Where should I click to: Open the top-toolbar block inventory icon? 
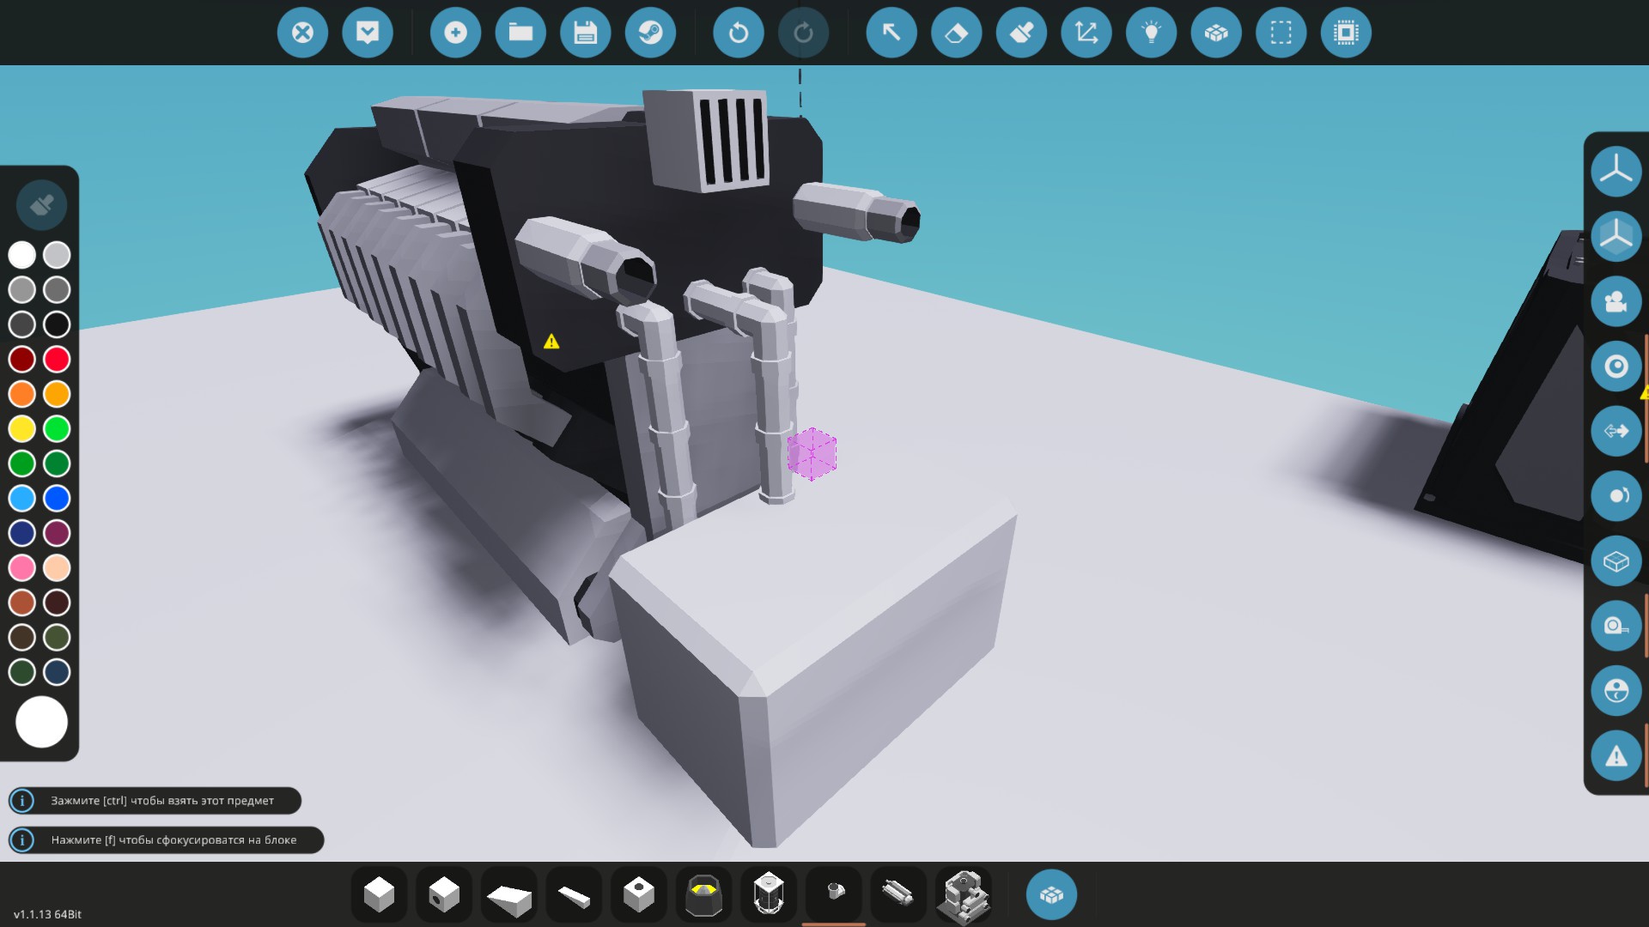[x=1216, y=33]
